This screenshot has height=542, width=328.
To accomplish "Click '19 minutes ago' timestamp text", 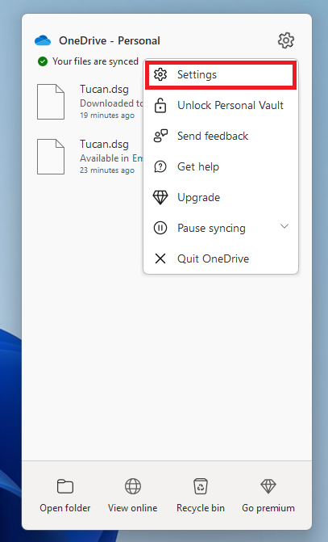I will 107,116.
